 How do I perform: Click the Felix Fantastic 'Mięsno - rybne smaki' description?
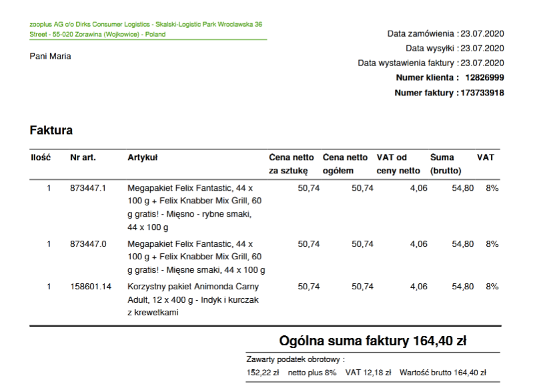coord(195,207)
